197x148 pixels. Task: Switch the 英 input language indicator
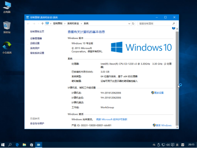(177, 145)
